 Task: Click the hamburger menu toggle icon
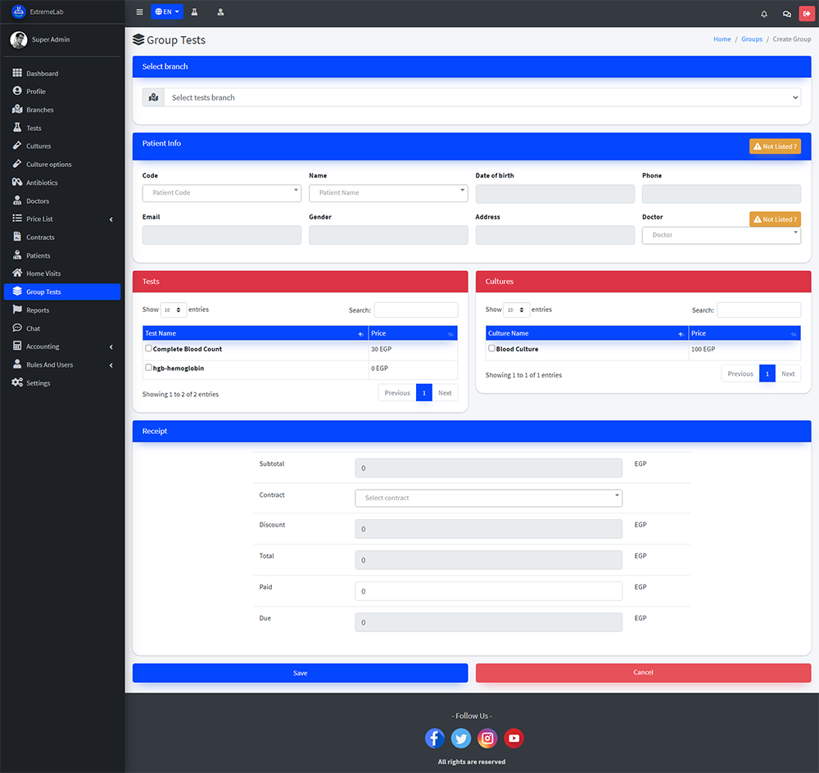click(x=139, y=12)
